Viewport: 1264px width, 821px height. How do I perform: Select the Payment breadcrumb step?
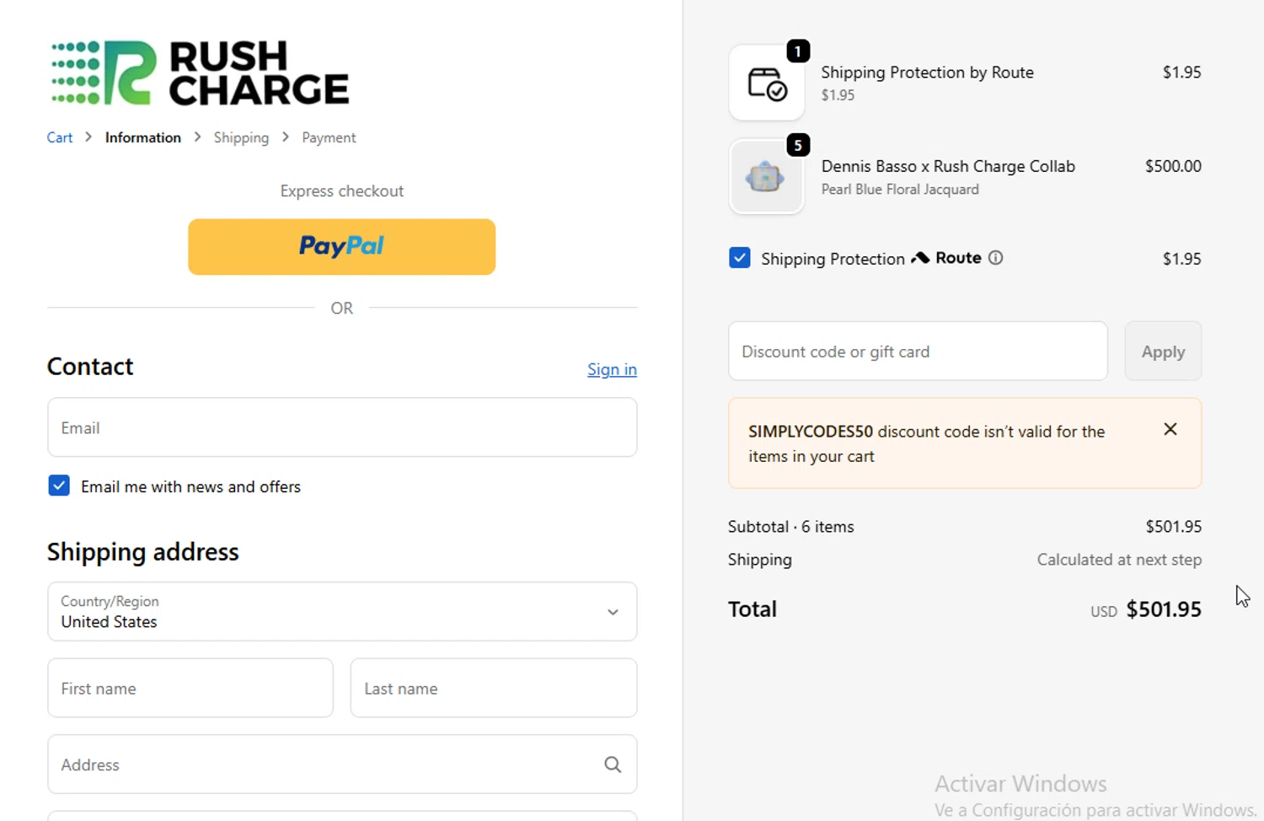pos(329,137)
